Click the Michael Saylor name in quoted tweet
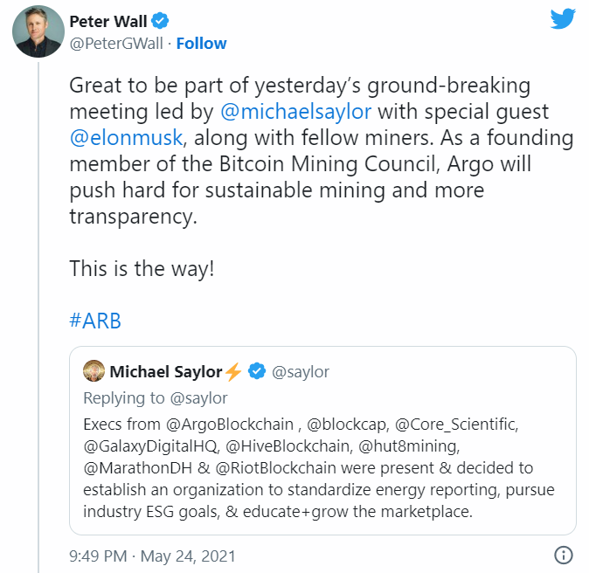This screenshot has height=573, width=589. click(165, 372)
